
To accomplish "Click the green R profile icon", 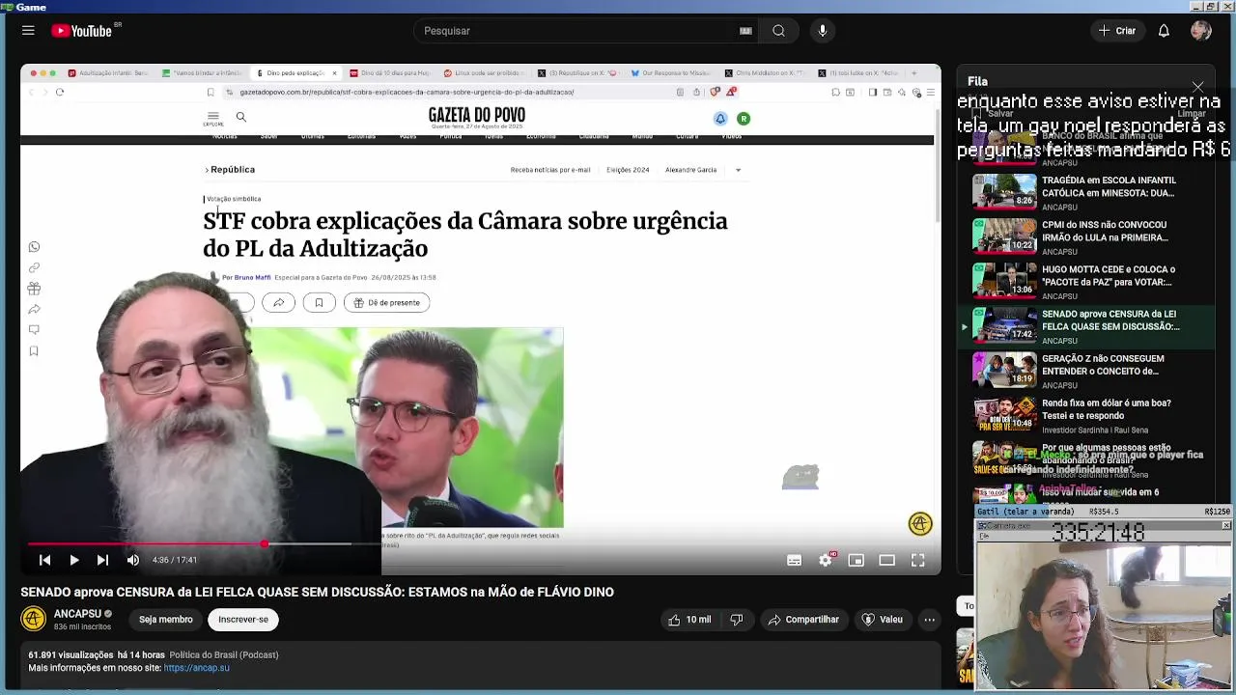I will 744,119.
